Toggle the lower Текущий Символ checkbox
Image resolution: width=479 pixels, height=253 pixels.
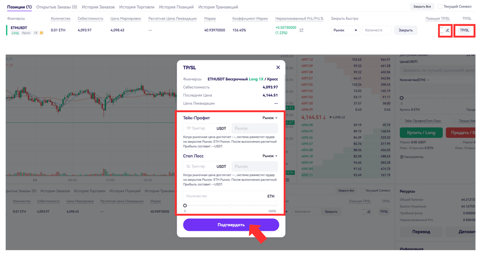pos(362,191)
